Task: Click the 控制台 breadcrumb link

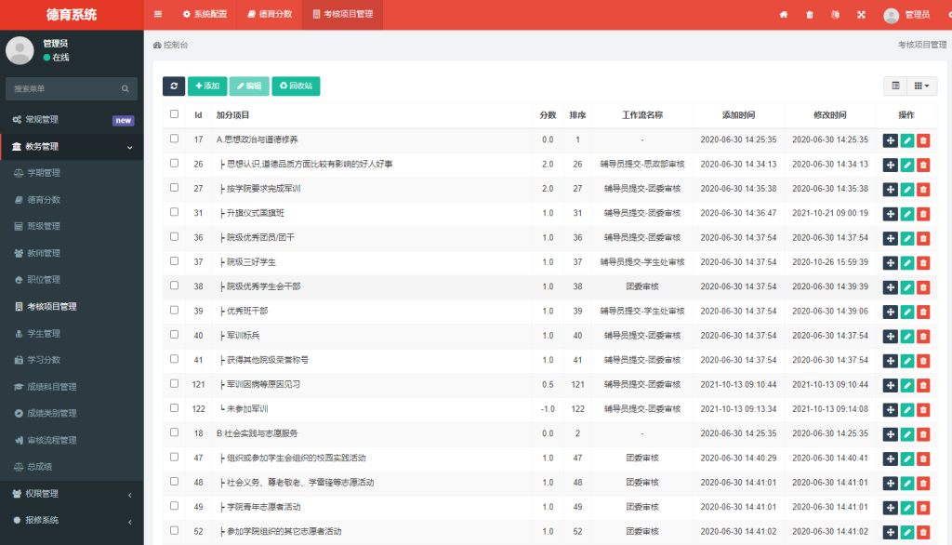Action: pyautogui.click(x=171, y=45)
